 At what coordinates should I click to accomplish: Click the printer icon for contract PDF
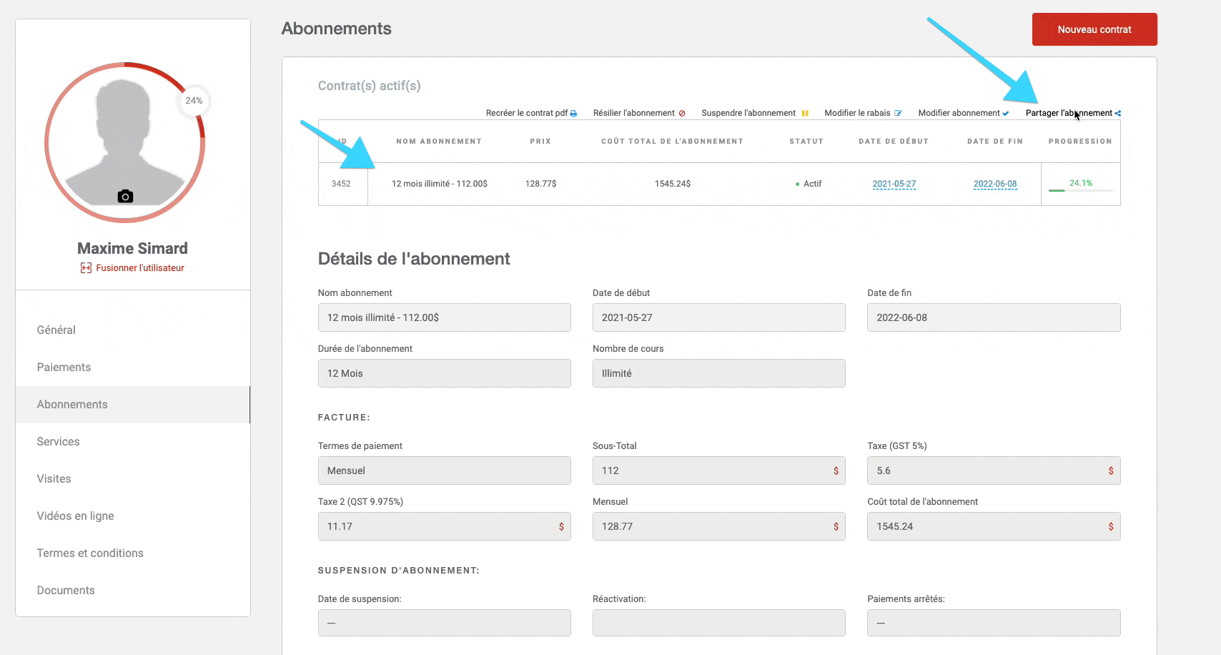573,114
